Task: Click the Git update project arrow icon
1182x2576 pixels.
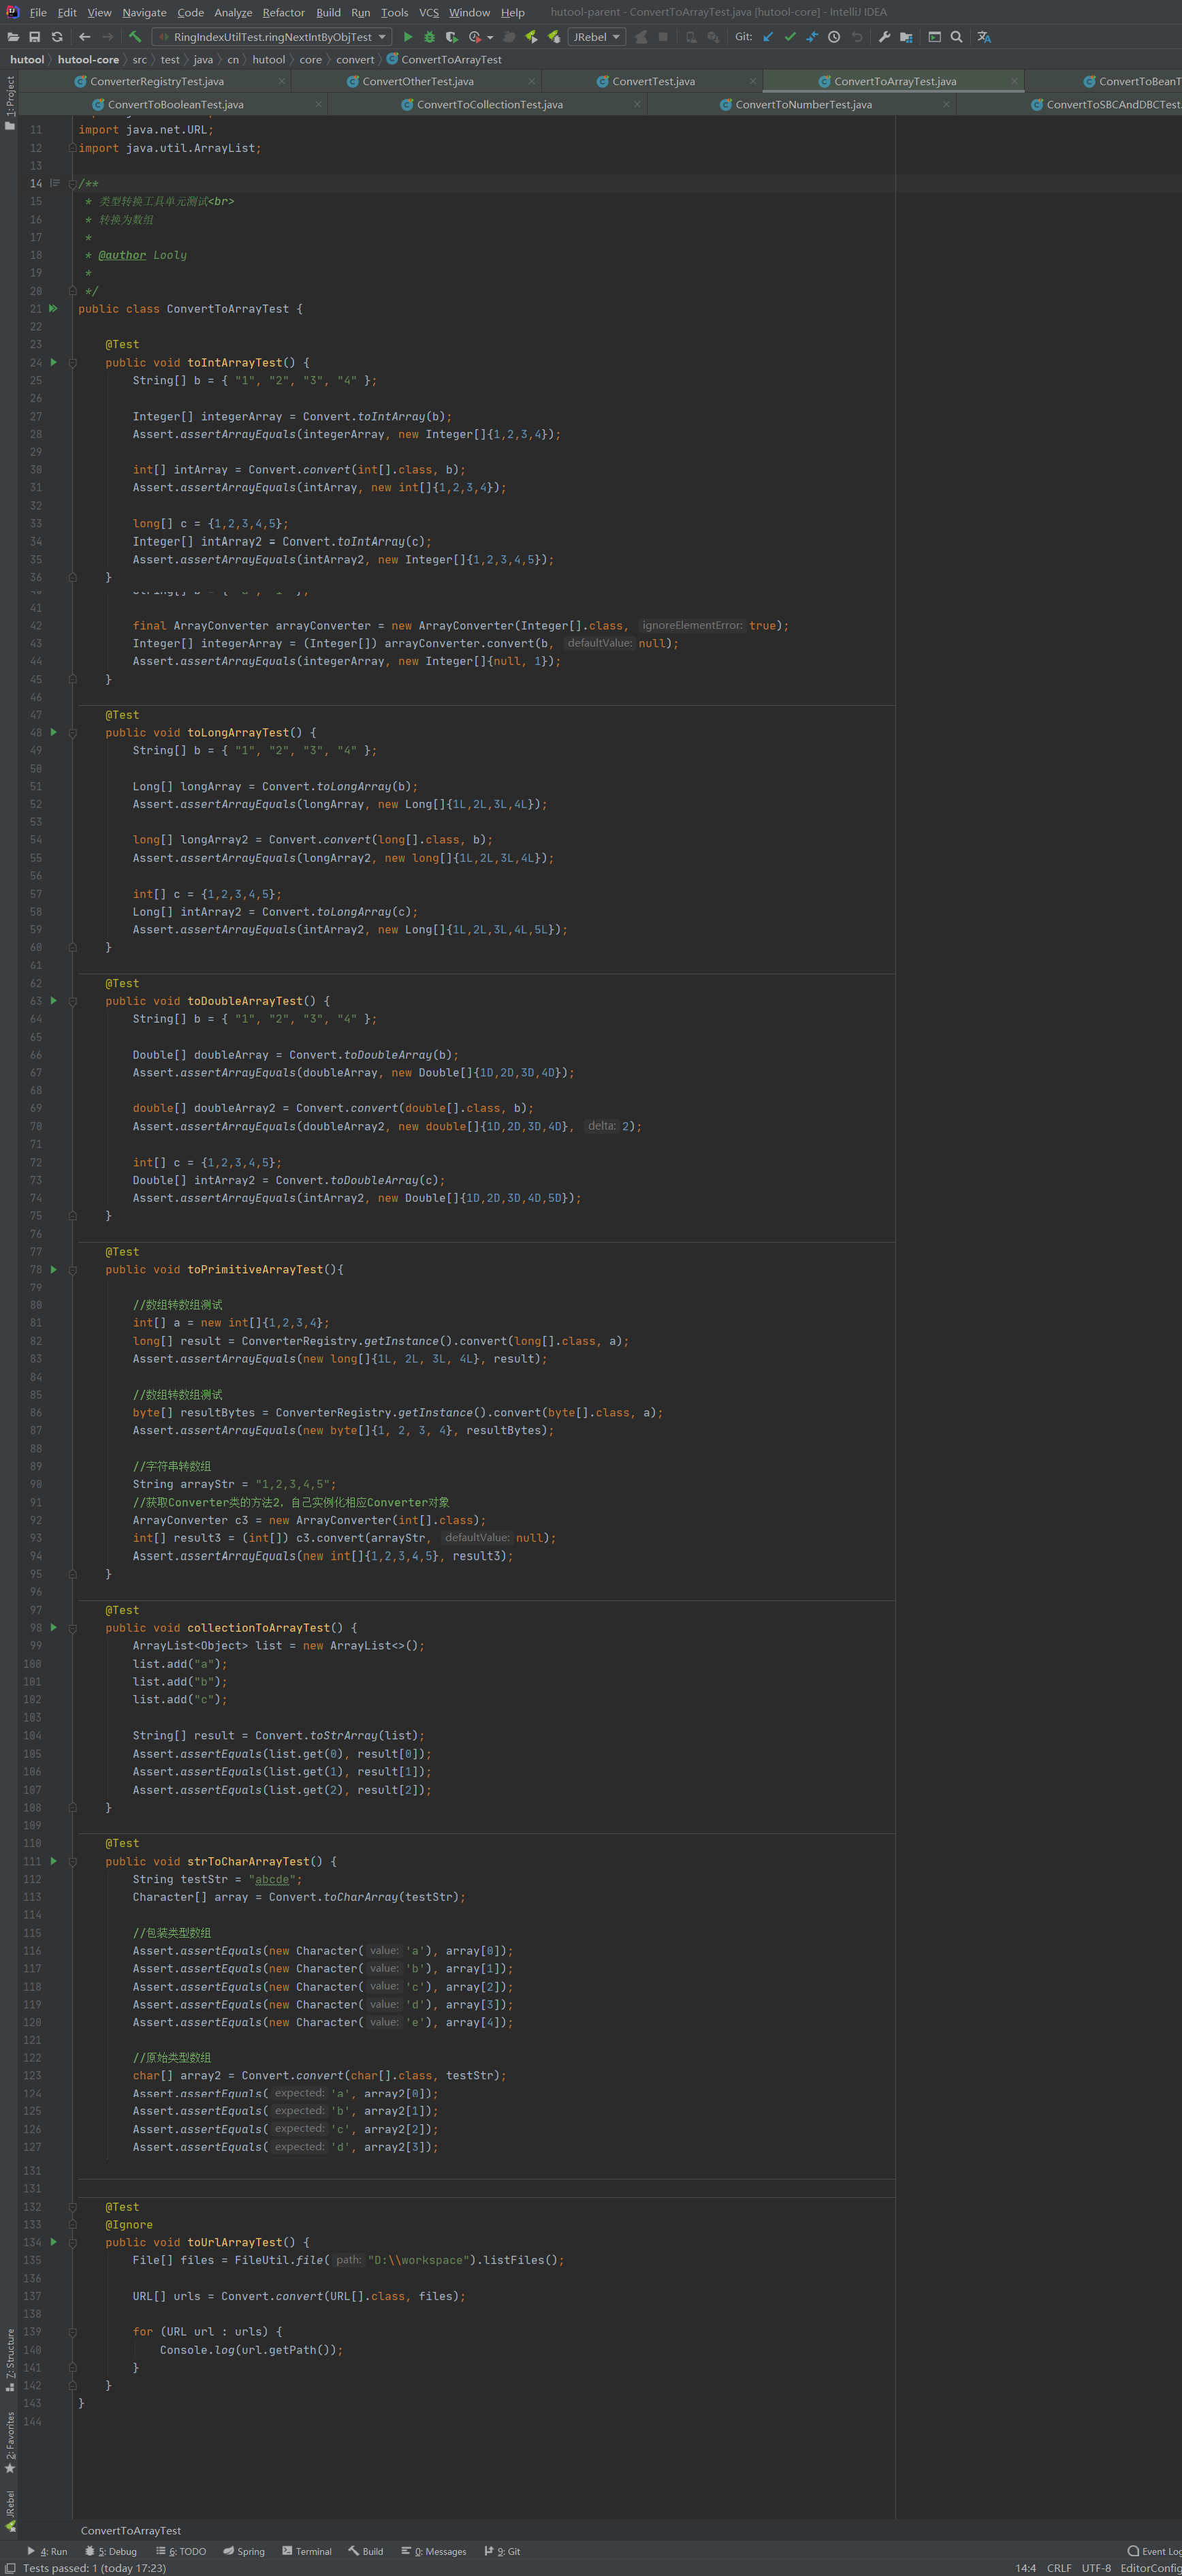Action: 768,37
